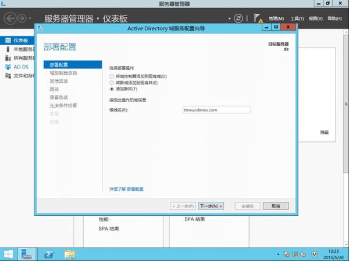Click the first system tray icon after the arrow

[x=286, y=255]
